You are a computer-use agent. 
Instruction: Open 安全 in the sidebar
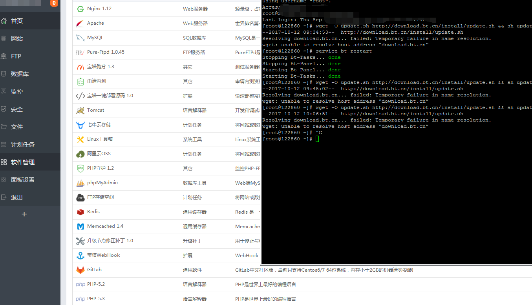[x=30, y=109]
